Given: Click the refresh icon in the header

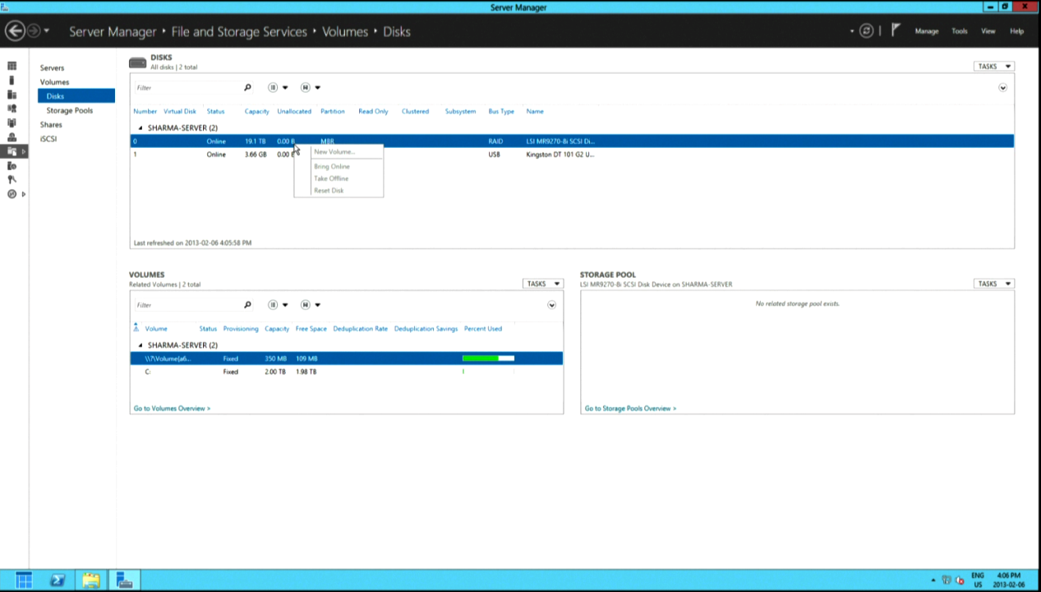Looking at the screenshot, I should [866, 31].
